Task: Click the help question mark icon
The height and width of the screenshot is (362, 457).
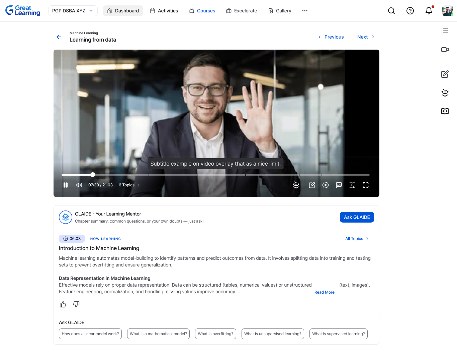Action: [410, 11]
